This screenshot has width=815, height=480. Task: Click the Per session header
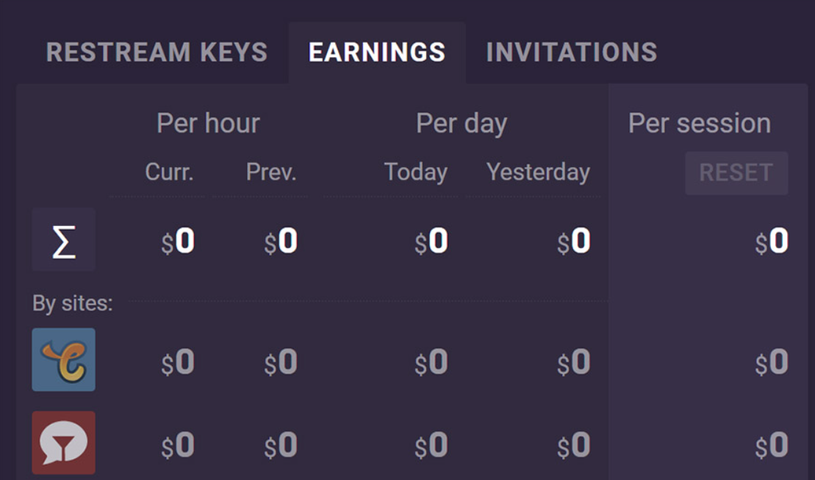pos(699,123)
